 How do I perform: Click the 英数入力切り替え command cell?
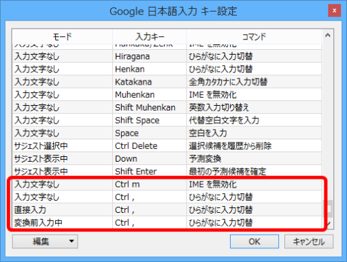pyautogui.click(x=254, y=107)
